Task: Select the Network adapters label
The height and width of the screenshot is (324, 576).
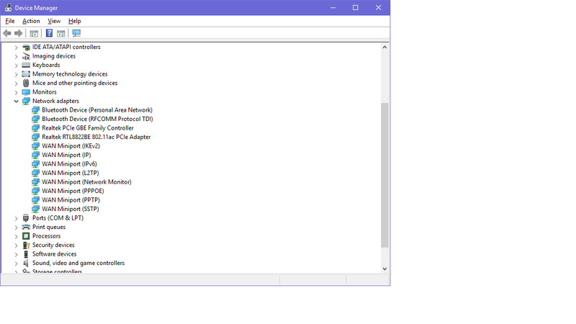Action: [55, 101]
